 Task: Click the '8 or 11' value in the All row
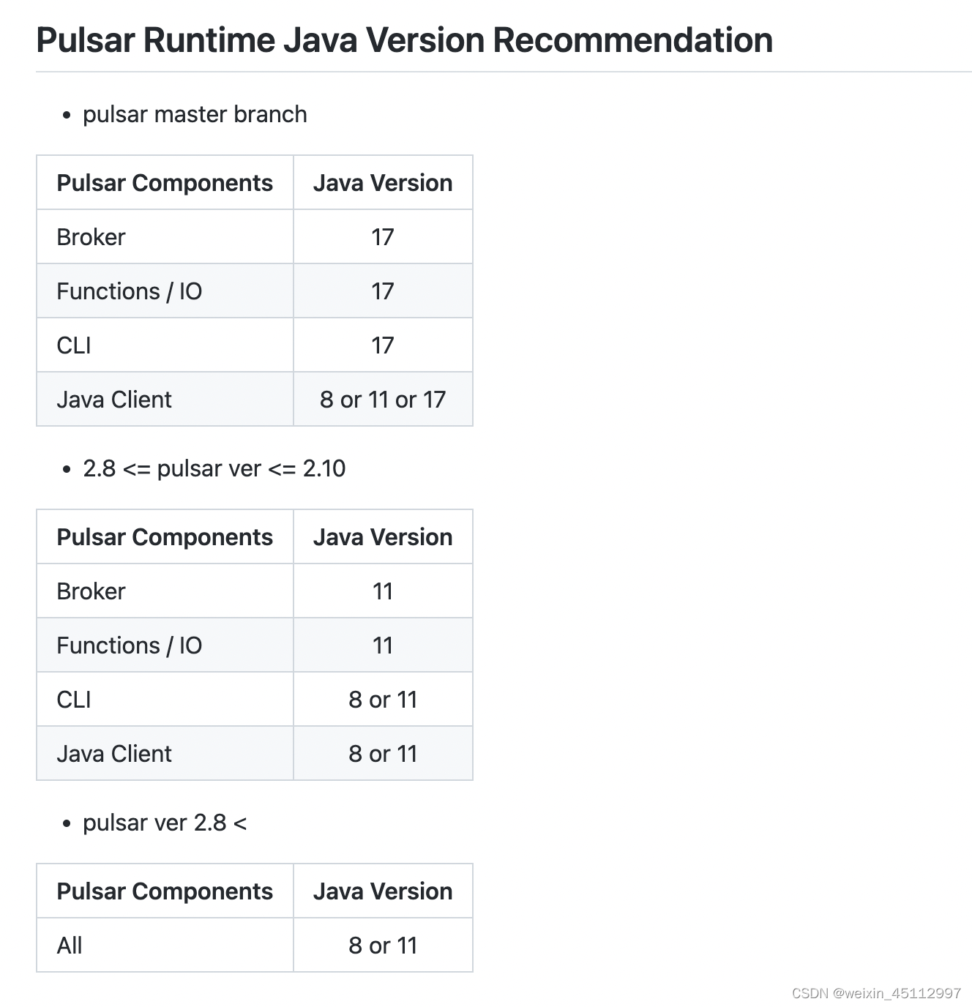point(383,946)
